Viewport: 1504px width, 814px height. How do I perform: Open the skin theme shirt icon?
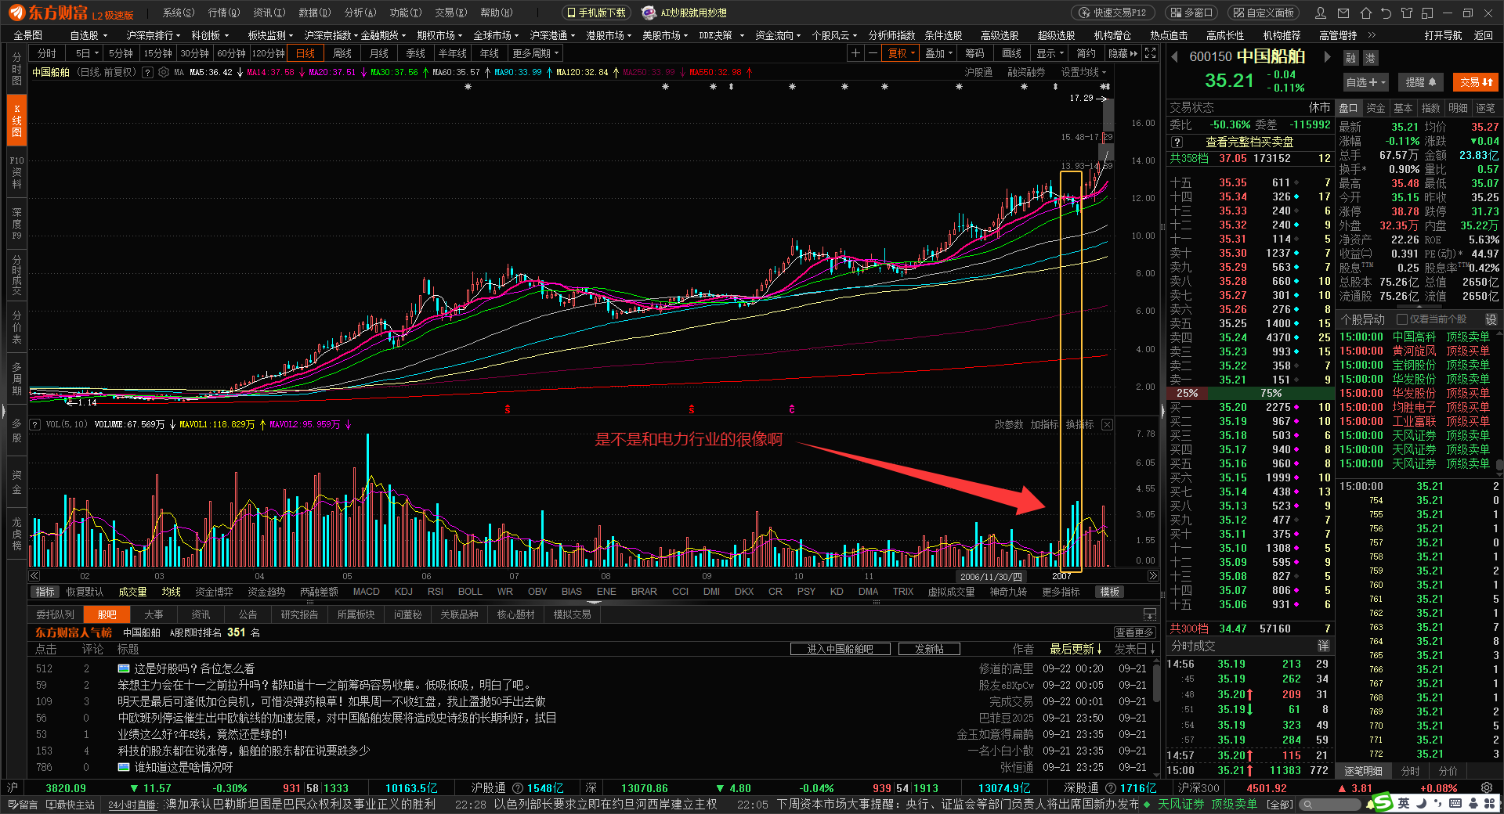pyautogui.click(x=1407, y=13)
